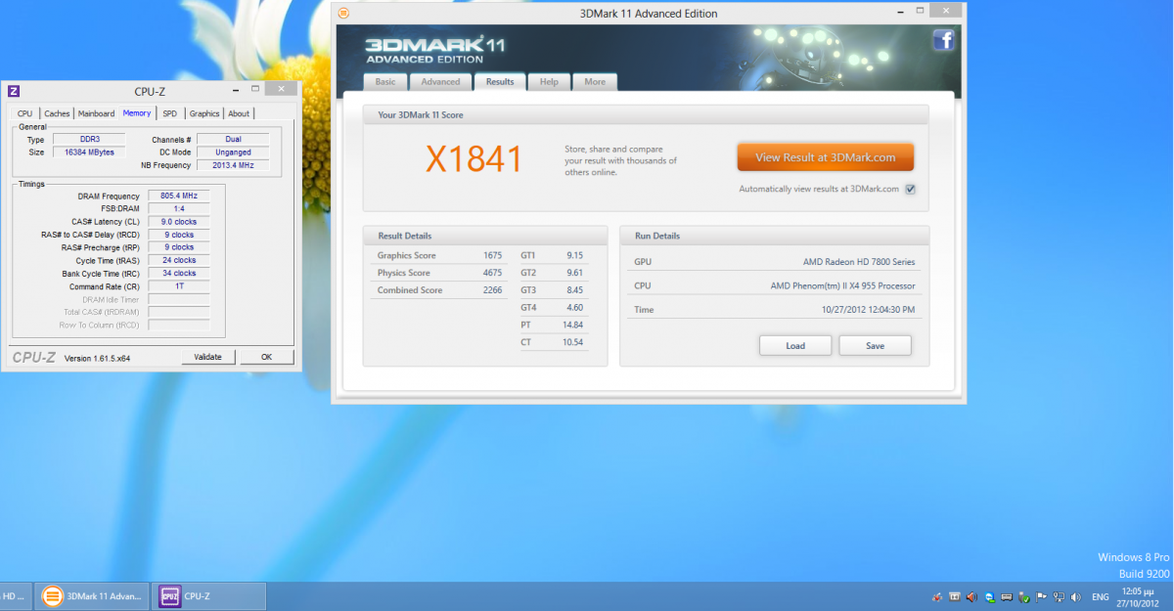Click the Graphics Score value 1675
The height and width of the screenshot is (611, 1174).
[492, 255]
